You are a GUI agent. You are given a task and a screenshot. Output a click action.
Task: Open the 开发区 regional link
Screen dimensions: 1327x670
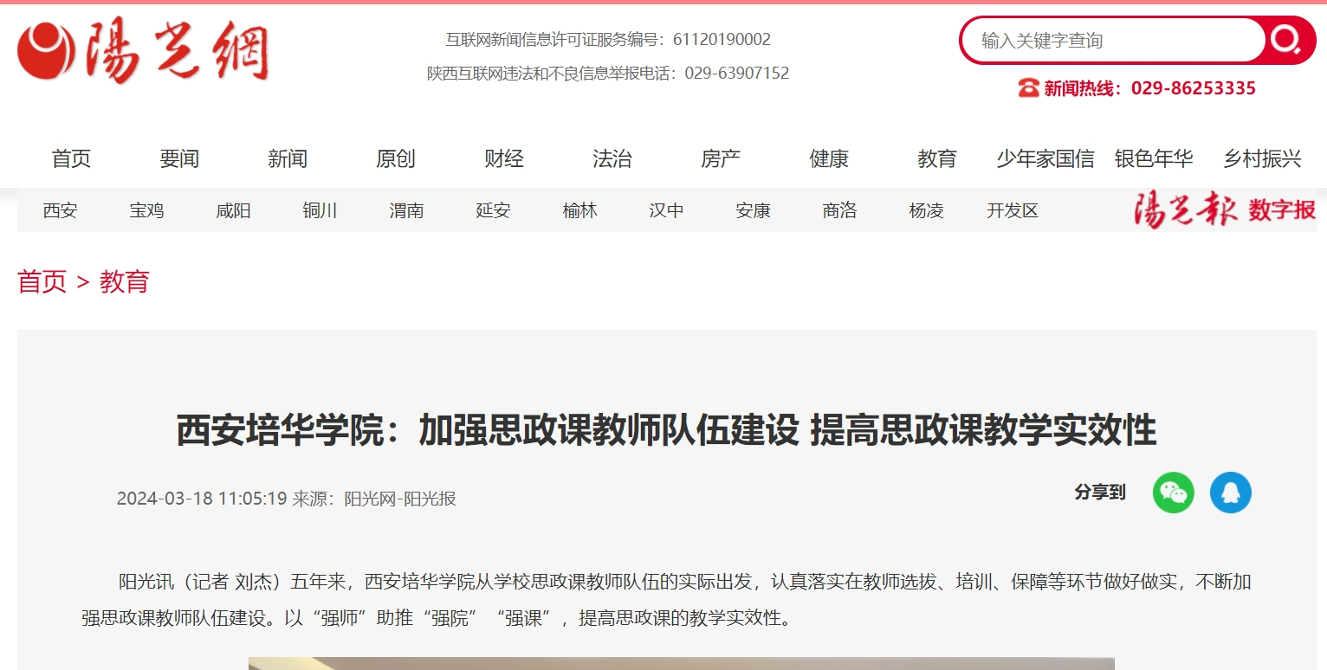pos(1013,210)
